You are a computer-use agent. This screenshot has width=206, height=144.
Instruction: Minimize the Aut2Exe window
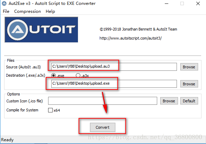tap(167, 3)
